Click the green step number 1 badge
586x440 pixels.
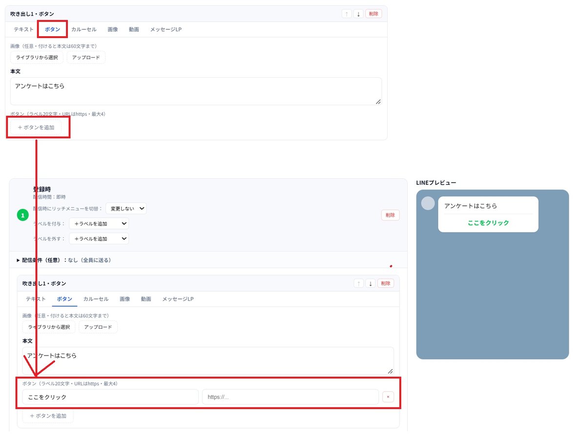tap(23, 214)
